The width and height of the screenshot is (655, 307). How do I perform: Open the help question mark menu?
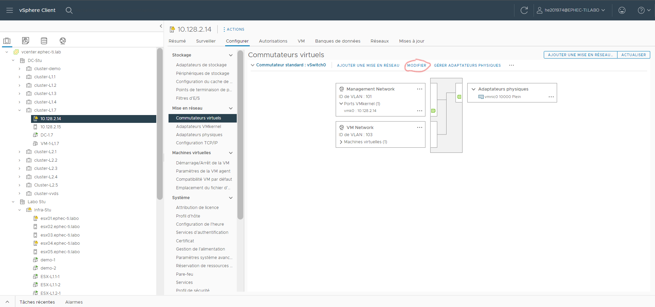click(x=644, y=10)
